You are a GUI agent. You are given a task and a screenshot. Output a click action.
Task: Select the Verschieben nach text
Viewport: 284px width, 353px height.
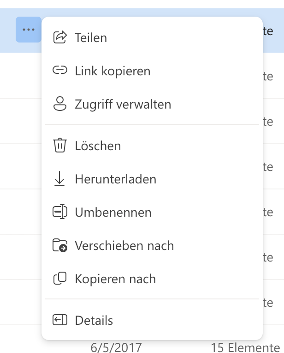point(124,246)
